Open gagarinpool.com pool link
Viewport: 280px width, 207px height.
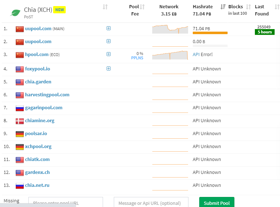point(44,108)
